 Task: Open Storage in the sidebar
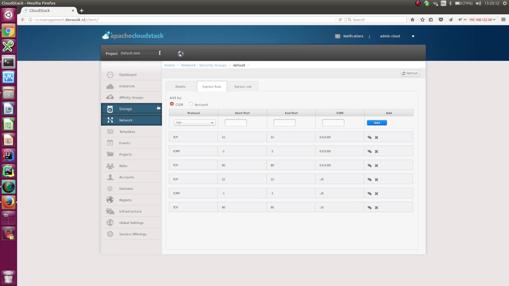(131, 109)
